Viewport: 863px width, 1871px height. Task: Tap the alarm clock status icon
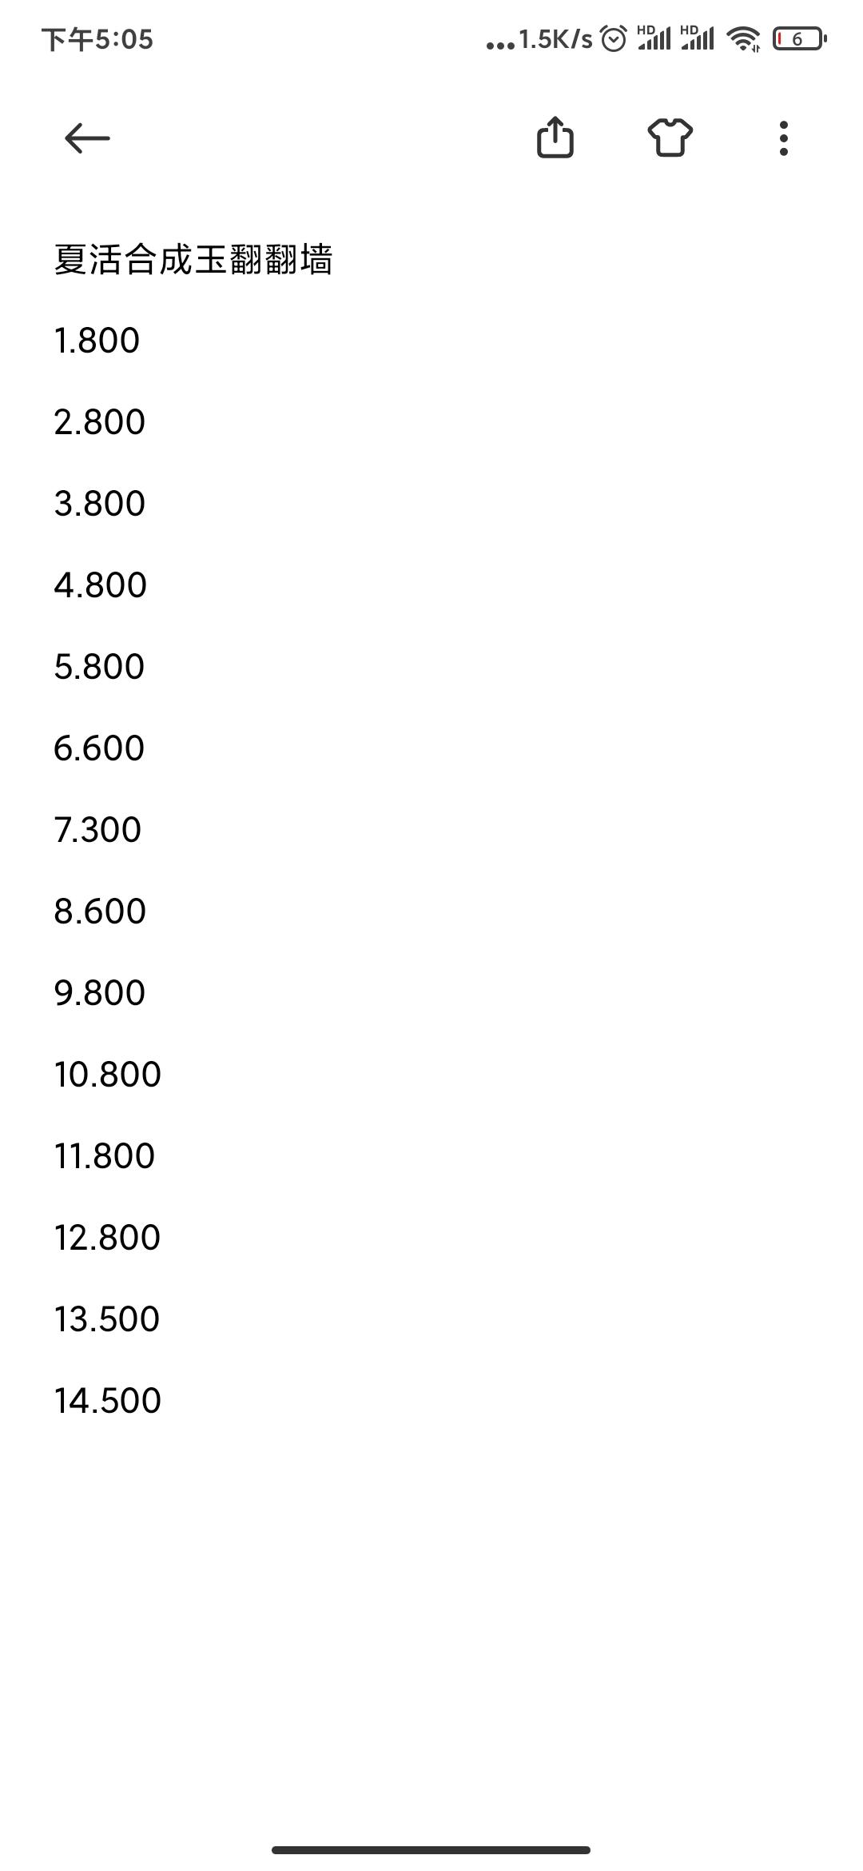(x=614, y=38)
